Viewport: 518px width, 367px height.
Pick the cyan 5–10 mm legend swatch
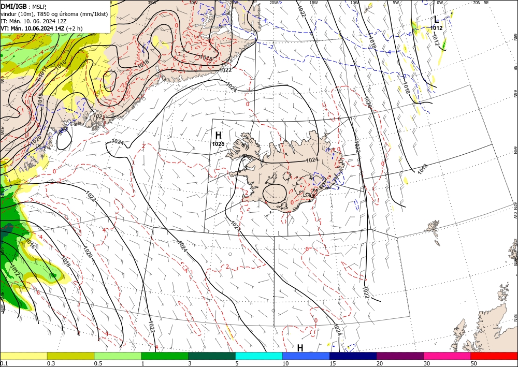[x=259, y=356]
